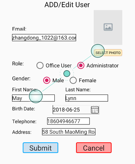
Task: Focus the Address input field
Action: (69, 132)
